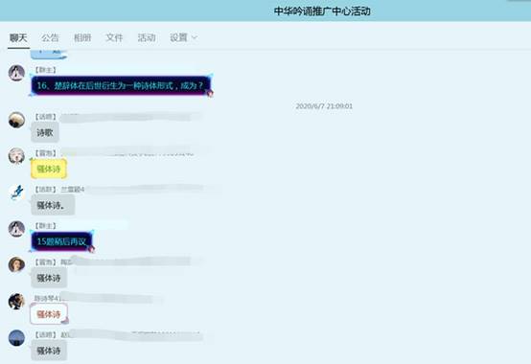The image size is (531, 364).
Task: Click the avatar beside the 诗歌 reply
Action: click(x=16, y=120)
